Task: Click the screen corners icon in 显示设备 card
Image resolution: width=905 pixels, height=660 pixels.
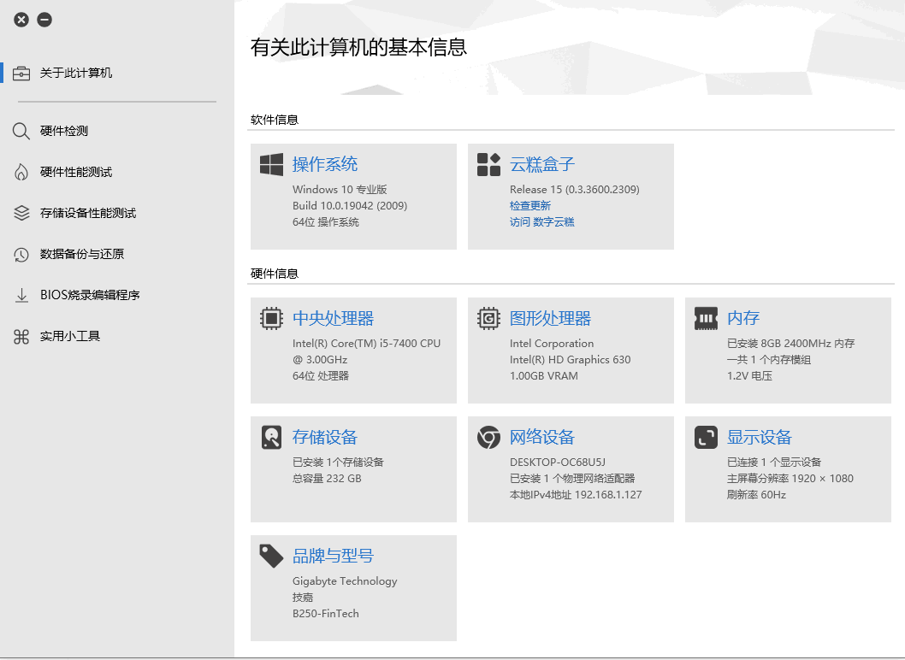Action: point(706,438)
